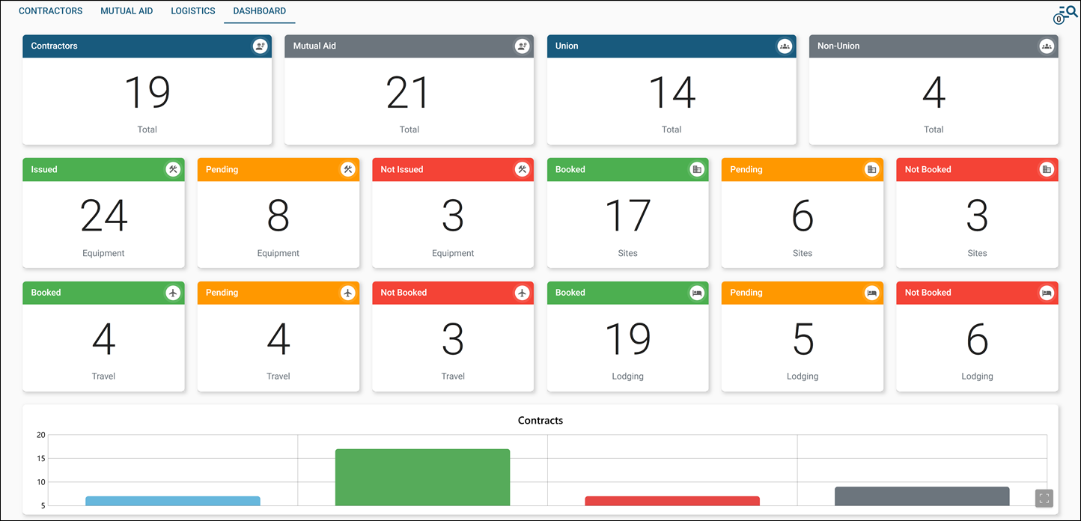Expand the Contracts chart to fullscreen
1081x521 pixels.
point(1044,498)
